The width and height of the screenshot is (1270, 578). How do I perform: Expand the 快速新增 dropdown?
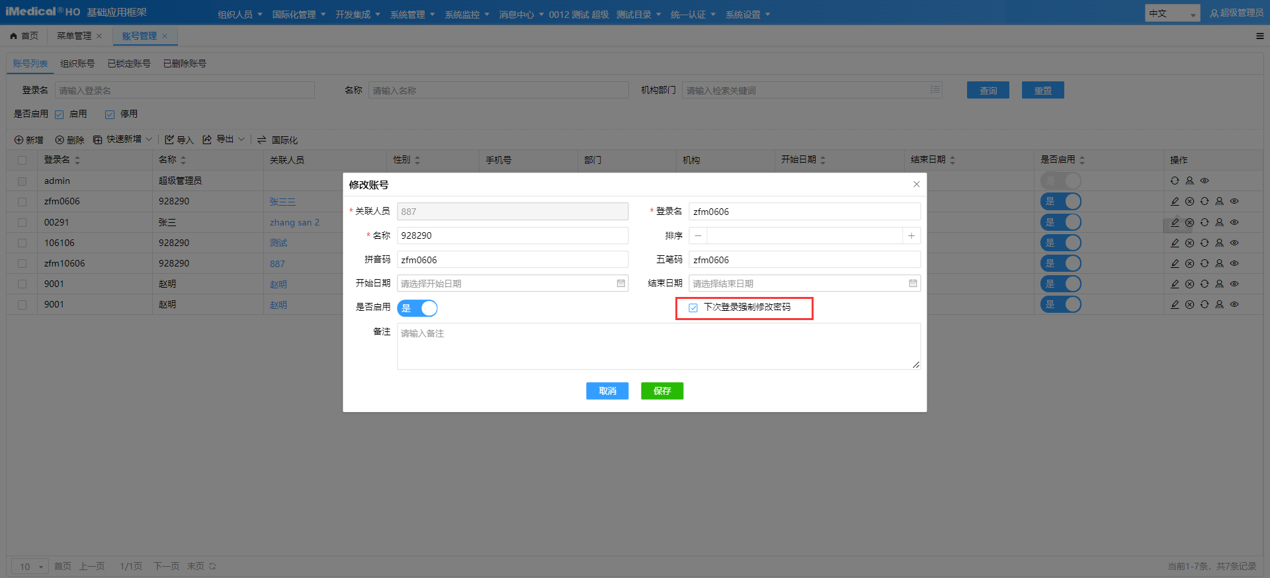point(123,140)
